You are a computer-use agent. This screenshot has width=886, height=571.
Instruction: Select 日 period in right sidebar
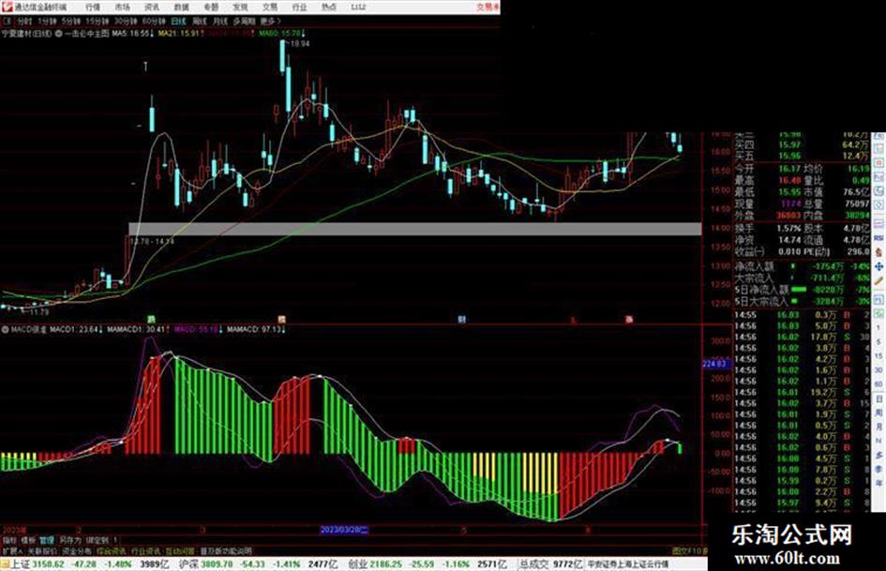[x=878, y=398]
